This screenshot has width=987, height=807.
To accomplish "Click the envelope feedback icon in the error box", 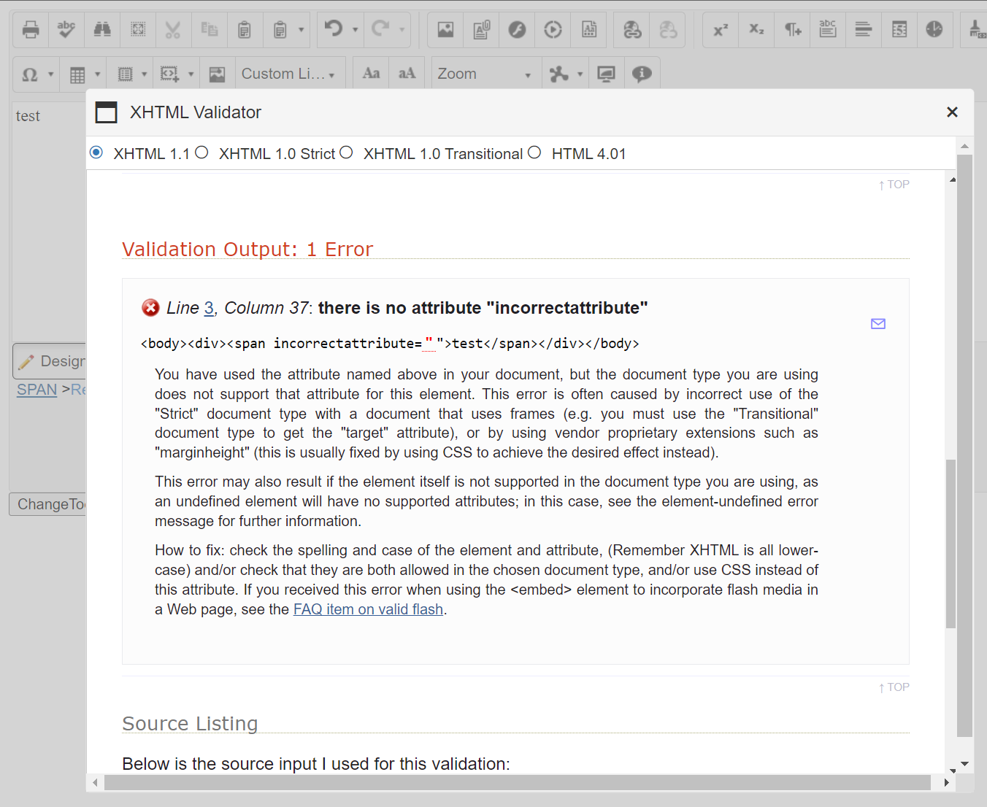I will (x=878, y=324).
